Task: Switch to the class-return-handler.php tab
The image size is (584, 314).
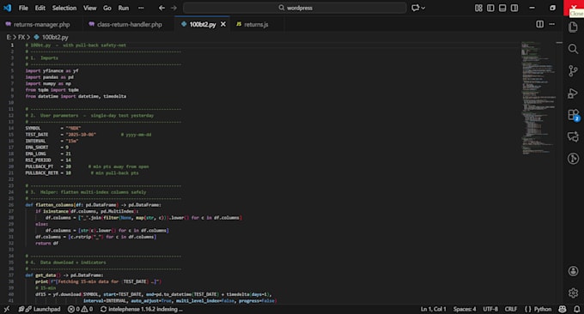Action: 129,24
